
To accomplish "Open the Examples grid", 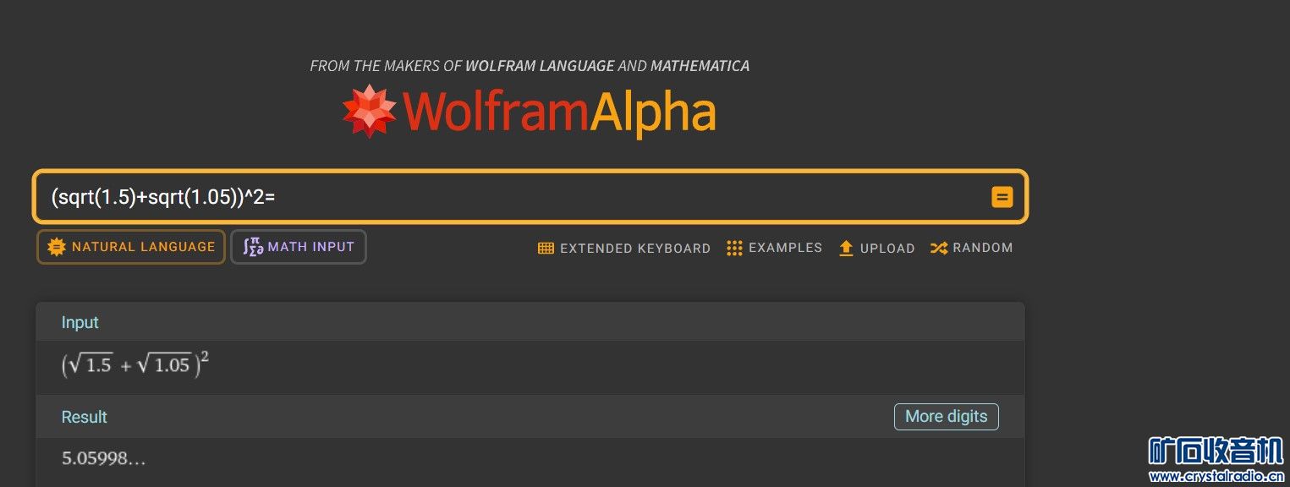I will coord(774,248).
